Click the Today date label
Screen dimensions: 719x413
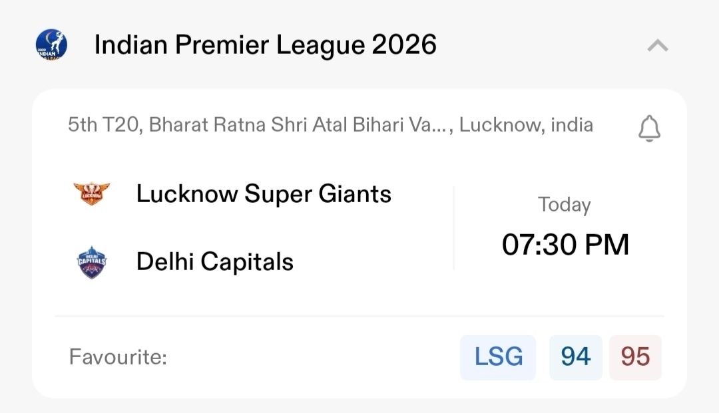pyautogui.click(x=564, y=205)
